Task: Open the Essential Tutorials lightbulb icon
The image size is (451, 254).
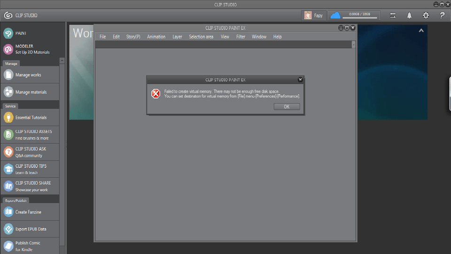Action: tap(8, 118)
